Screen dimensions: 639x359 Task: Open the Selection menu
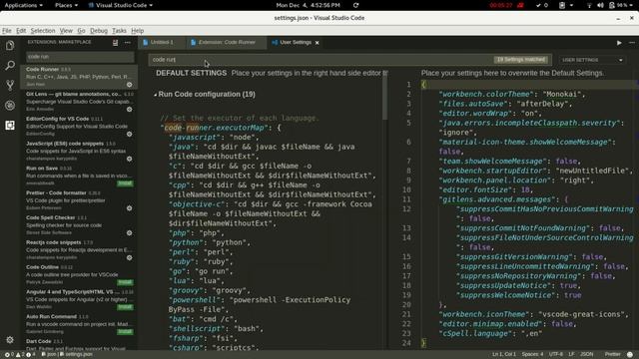click(43, 31)
